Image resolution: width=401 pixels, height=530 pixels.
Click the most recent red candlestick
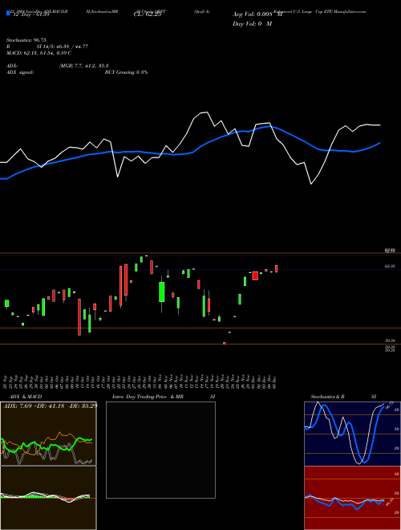coord(276,269)
